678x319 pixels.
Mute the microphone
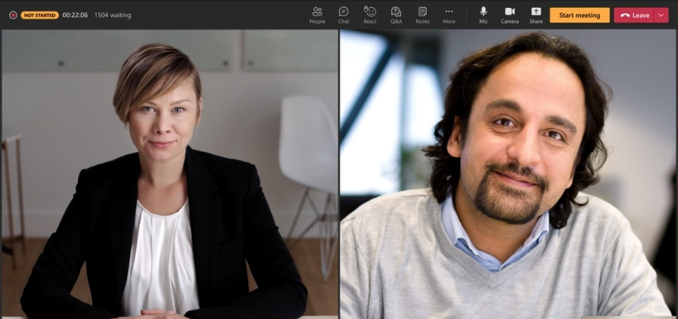click(483, 12)
